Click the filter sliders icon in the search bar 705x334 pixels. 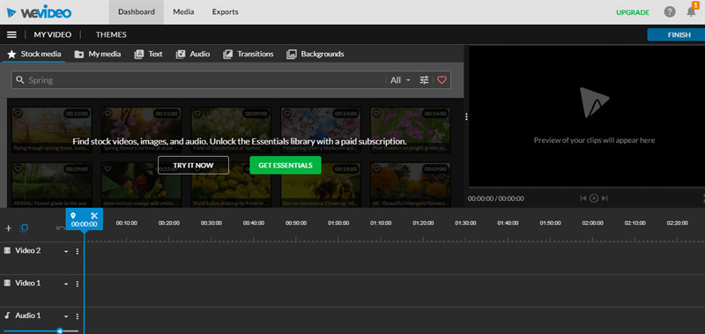pyautogui.click(x=424, y=80)
